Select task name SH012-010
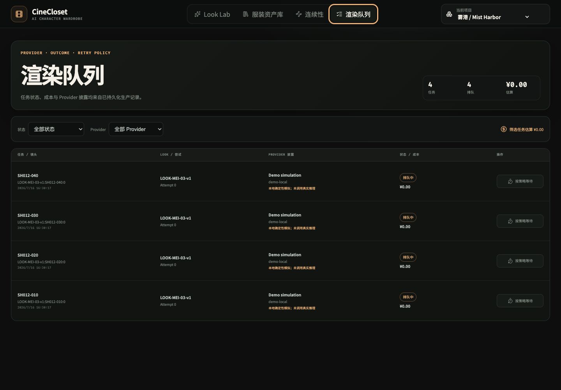Image resolution: width=561 pixels, height=390 pixels. [28, 295]
